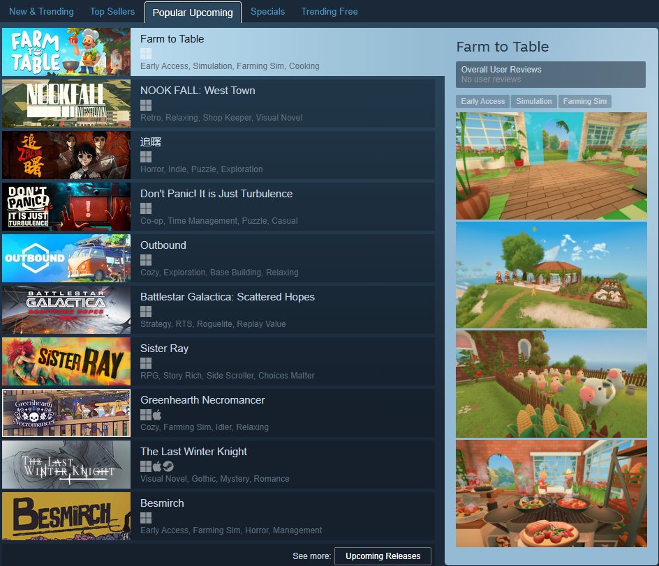Open the Sister Ray capsule image
The image size is (659, 566).
[66, 362]
